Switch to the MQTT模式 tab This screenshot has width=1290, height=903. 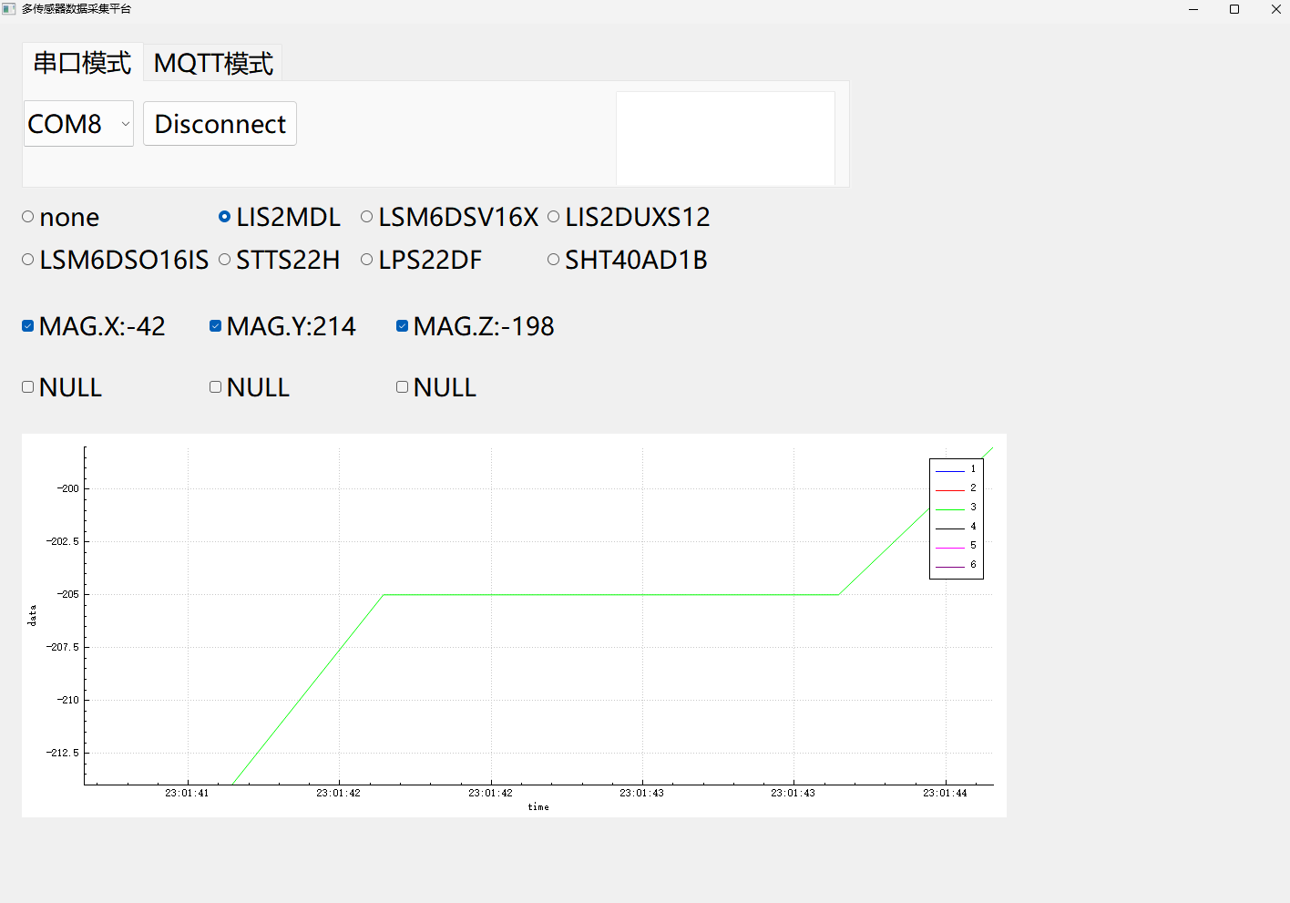[213, 63]
